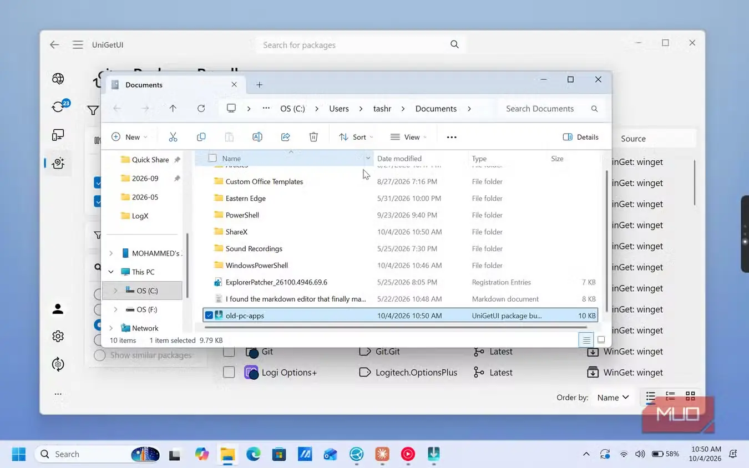Check the Logi Options+ package checkbox
This screenshot has height=468, width=749.
[x=229, y=373]
